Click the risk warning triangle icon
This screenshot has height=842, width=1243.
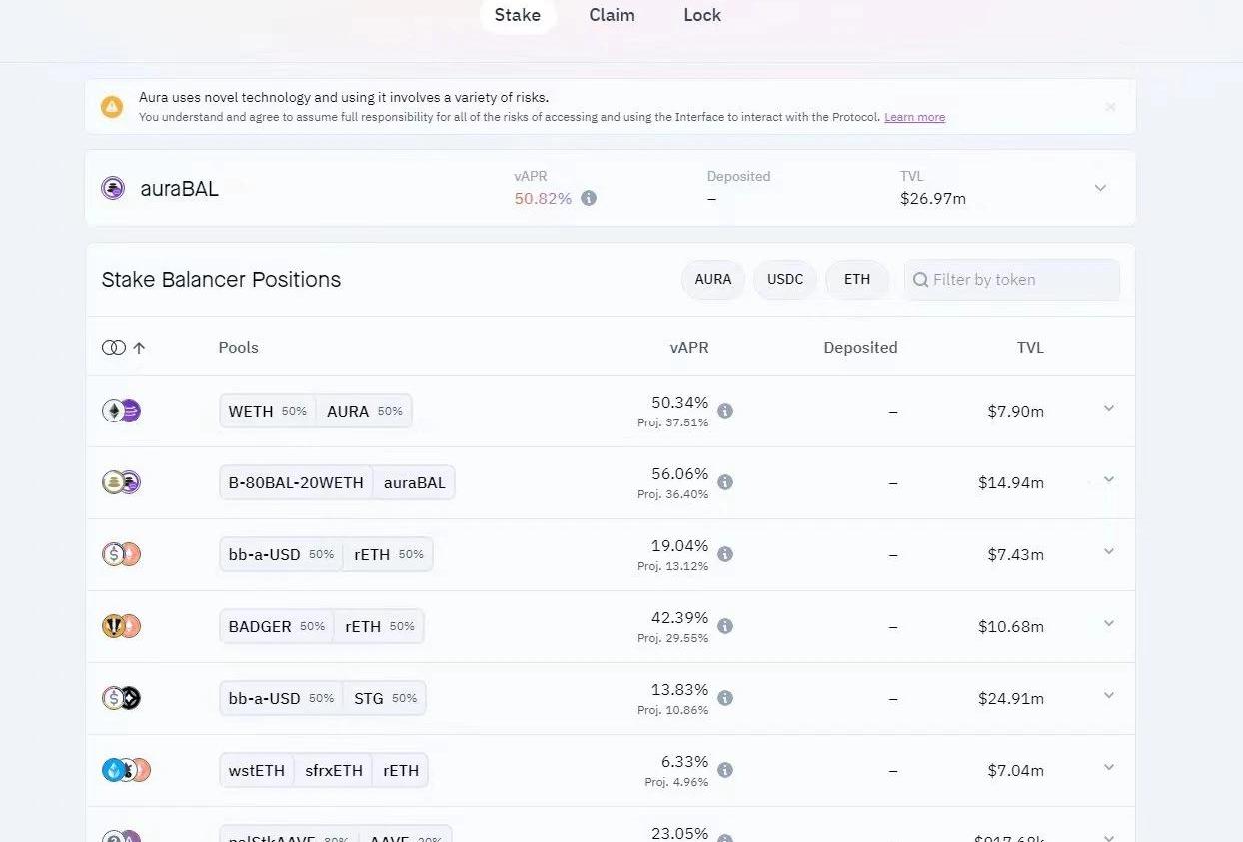click(112, 106)
